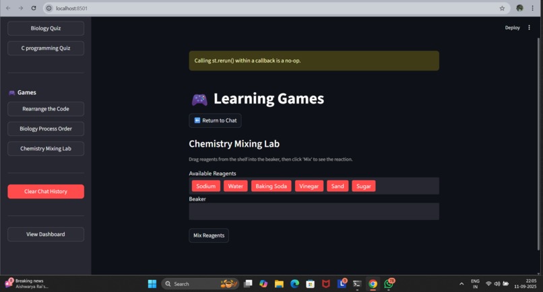Open Chemistry Mixing Lab game
The height and width of the screenshot is (292, 543).
point(46,149)
